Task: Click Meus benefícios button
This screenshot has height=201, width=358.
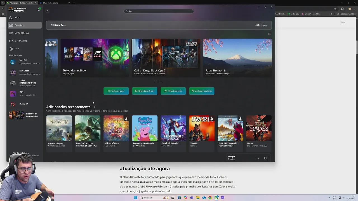Action: click(x=173, y=91)
